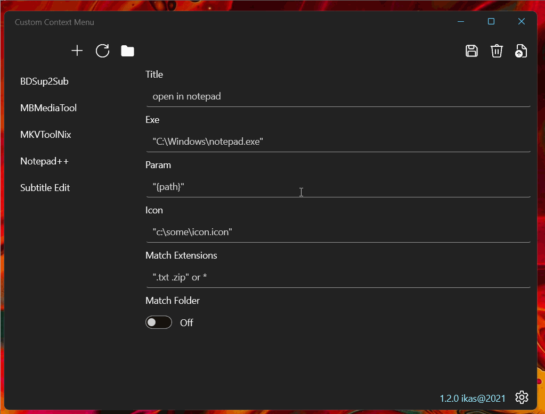
Task: Add a new context menu entry
Action: tap(77, 51)
